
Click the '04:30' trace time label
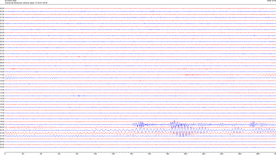[2, 36]
